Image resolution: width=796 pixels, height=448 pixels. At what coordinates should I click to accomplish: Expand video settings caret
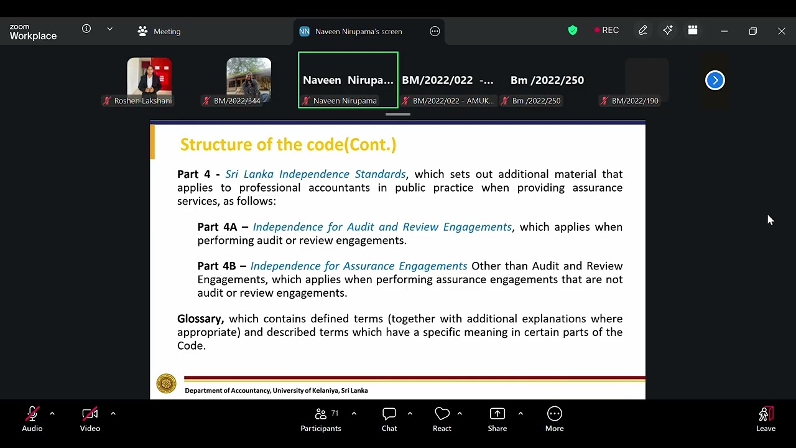pos(113,413)
